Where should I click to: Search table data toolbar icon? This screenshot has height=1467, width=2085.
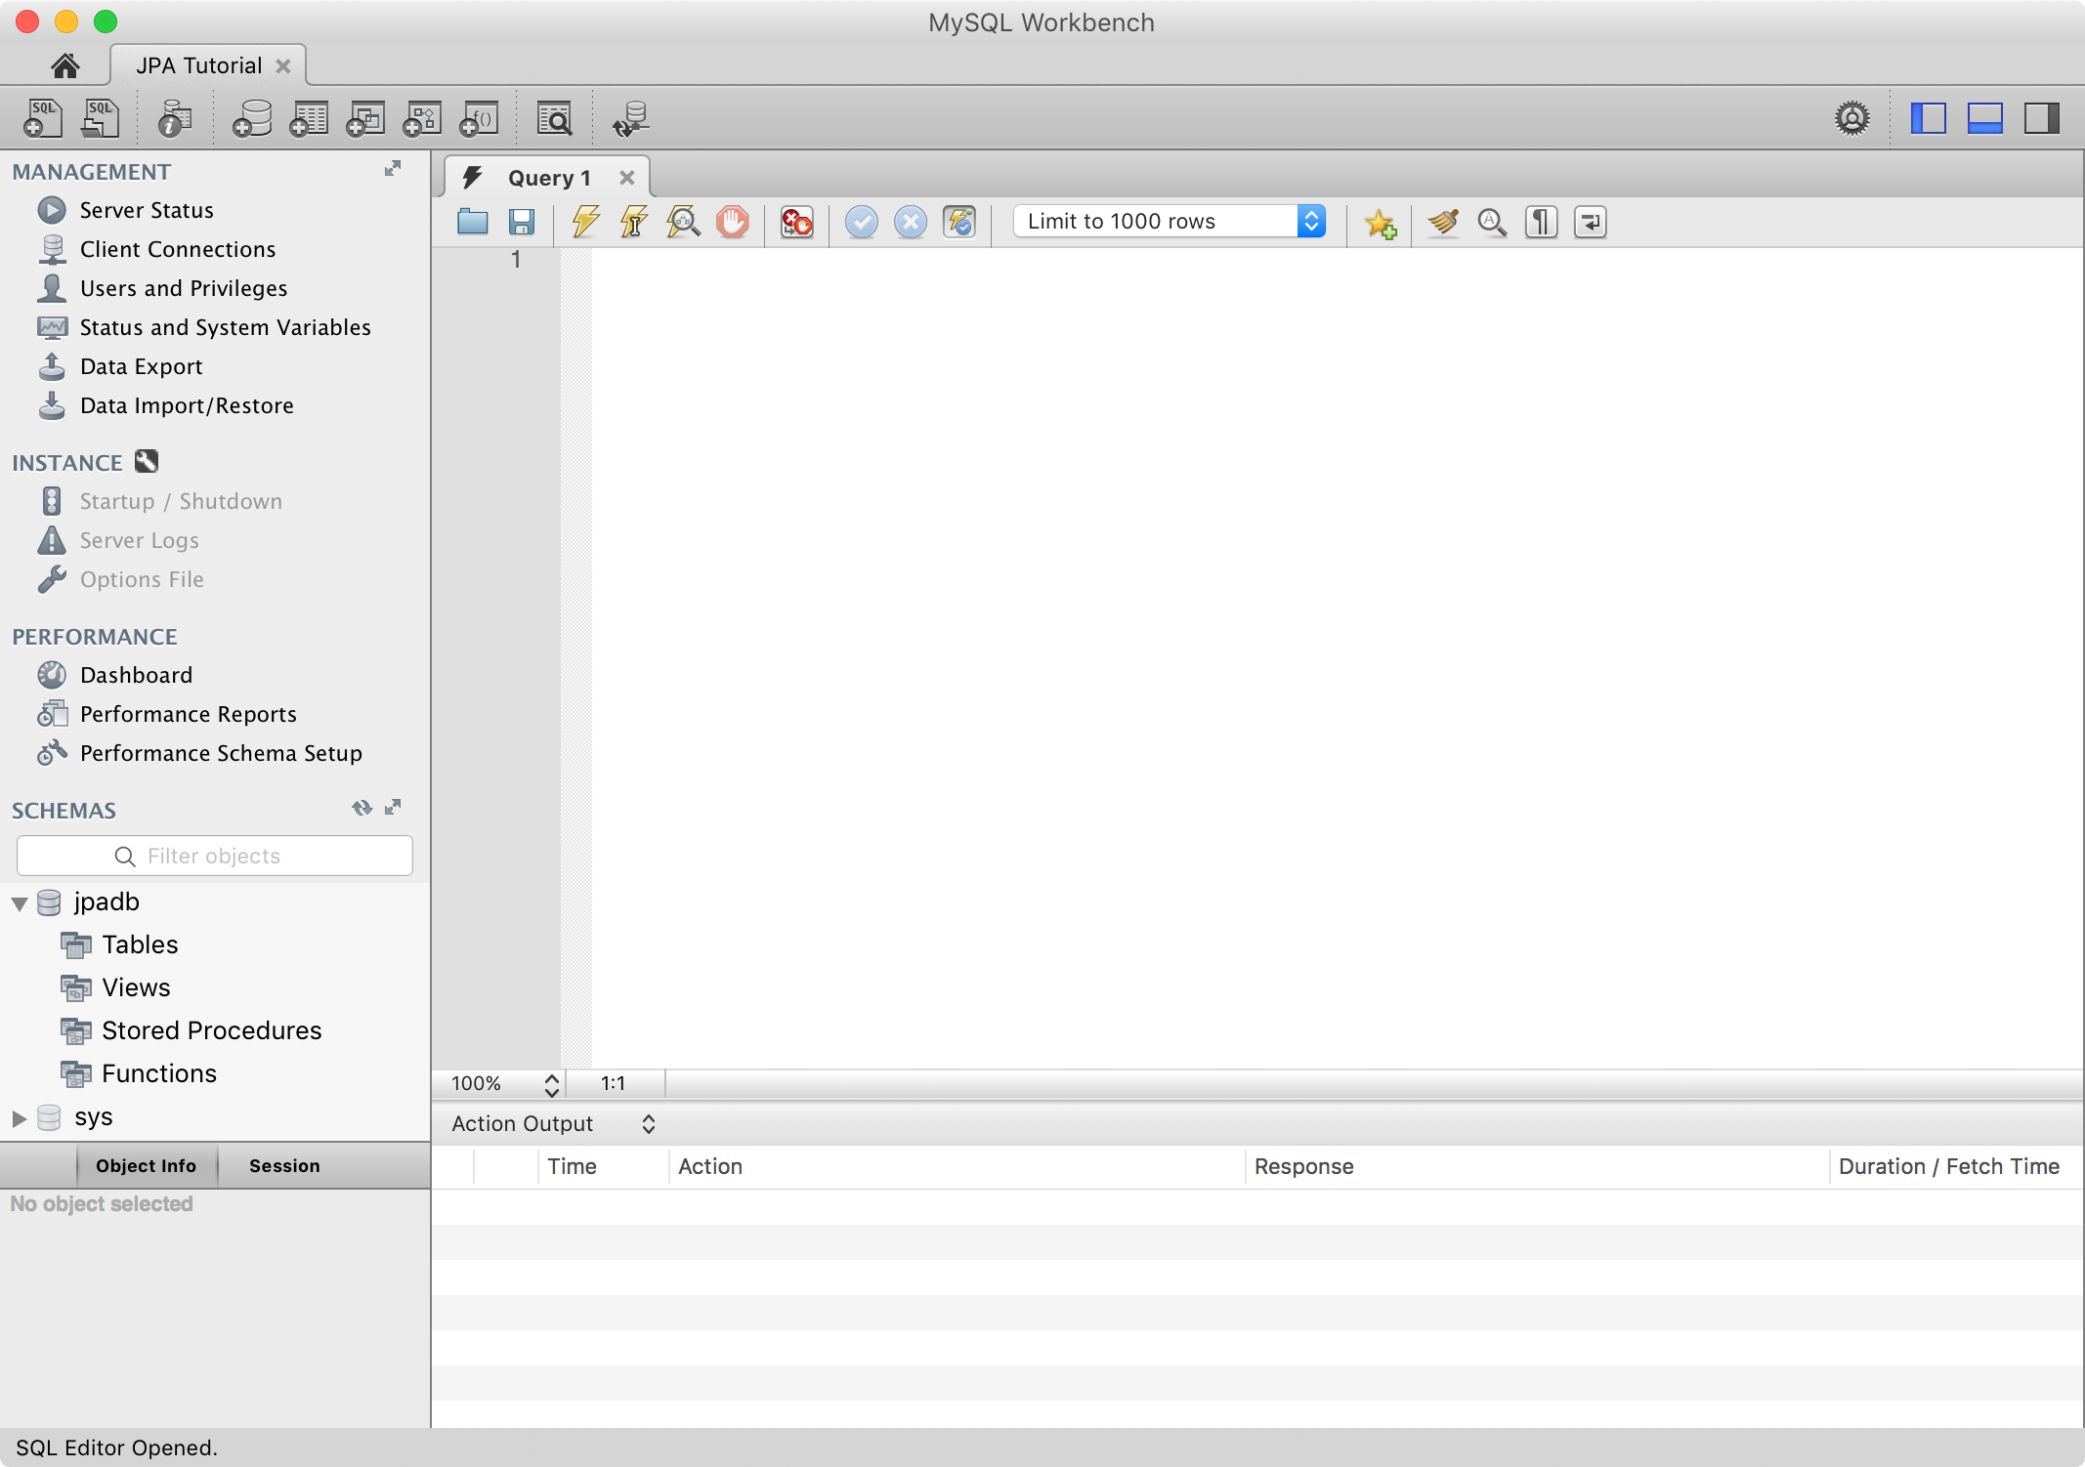(x=555, y=118)
